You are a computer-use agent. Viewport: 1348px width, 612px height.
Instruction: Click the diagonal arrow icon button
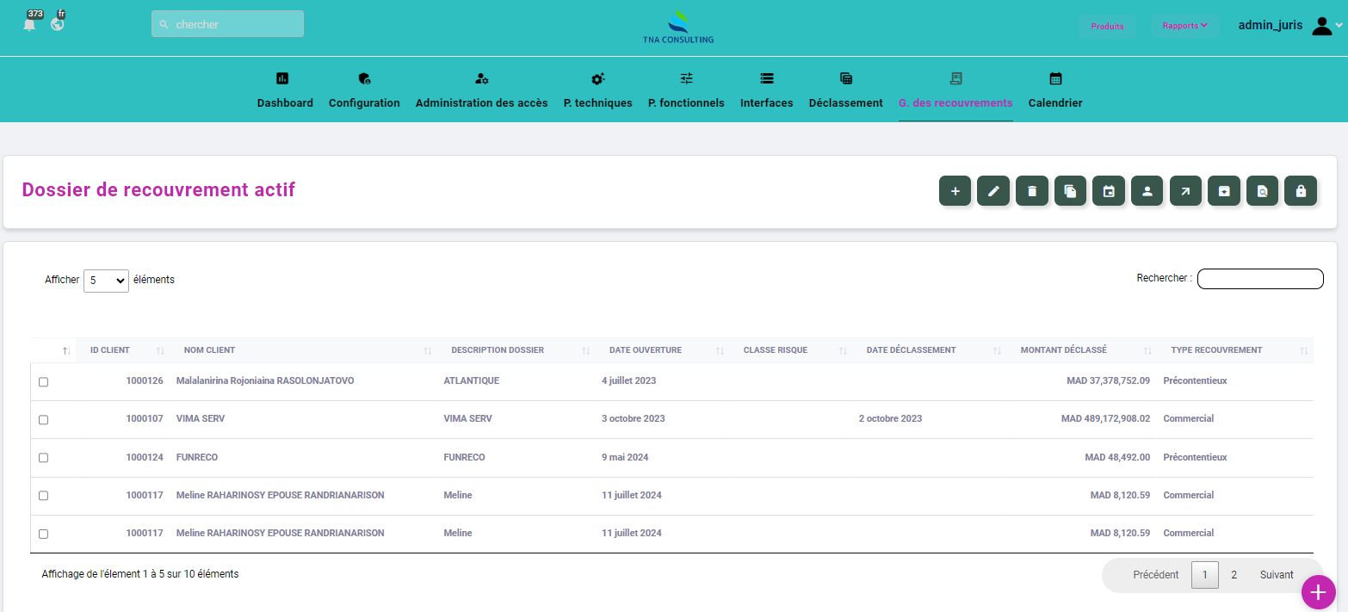(x=1185, y=191)
